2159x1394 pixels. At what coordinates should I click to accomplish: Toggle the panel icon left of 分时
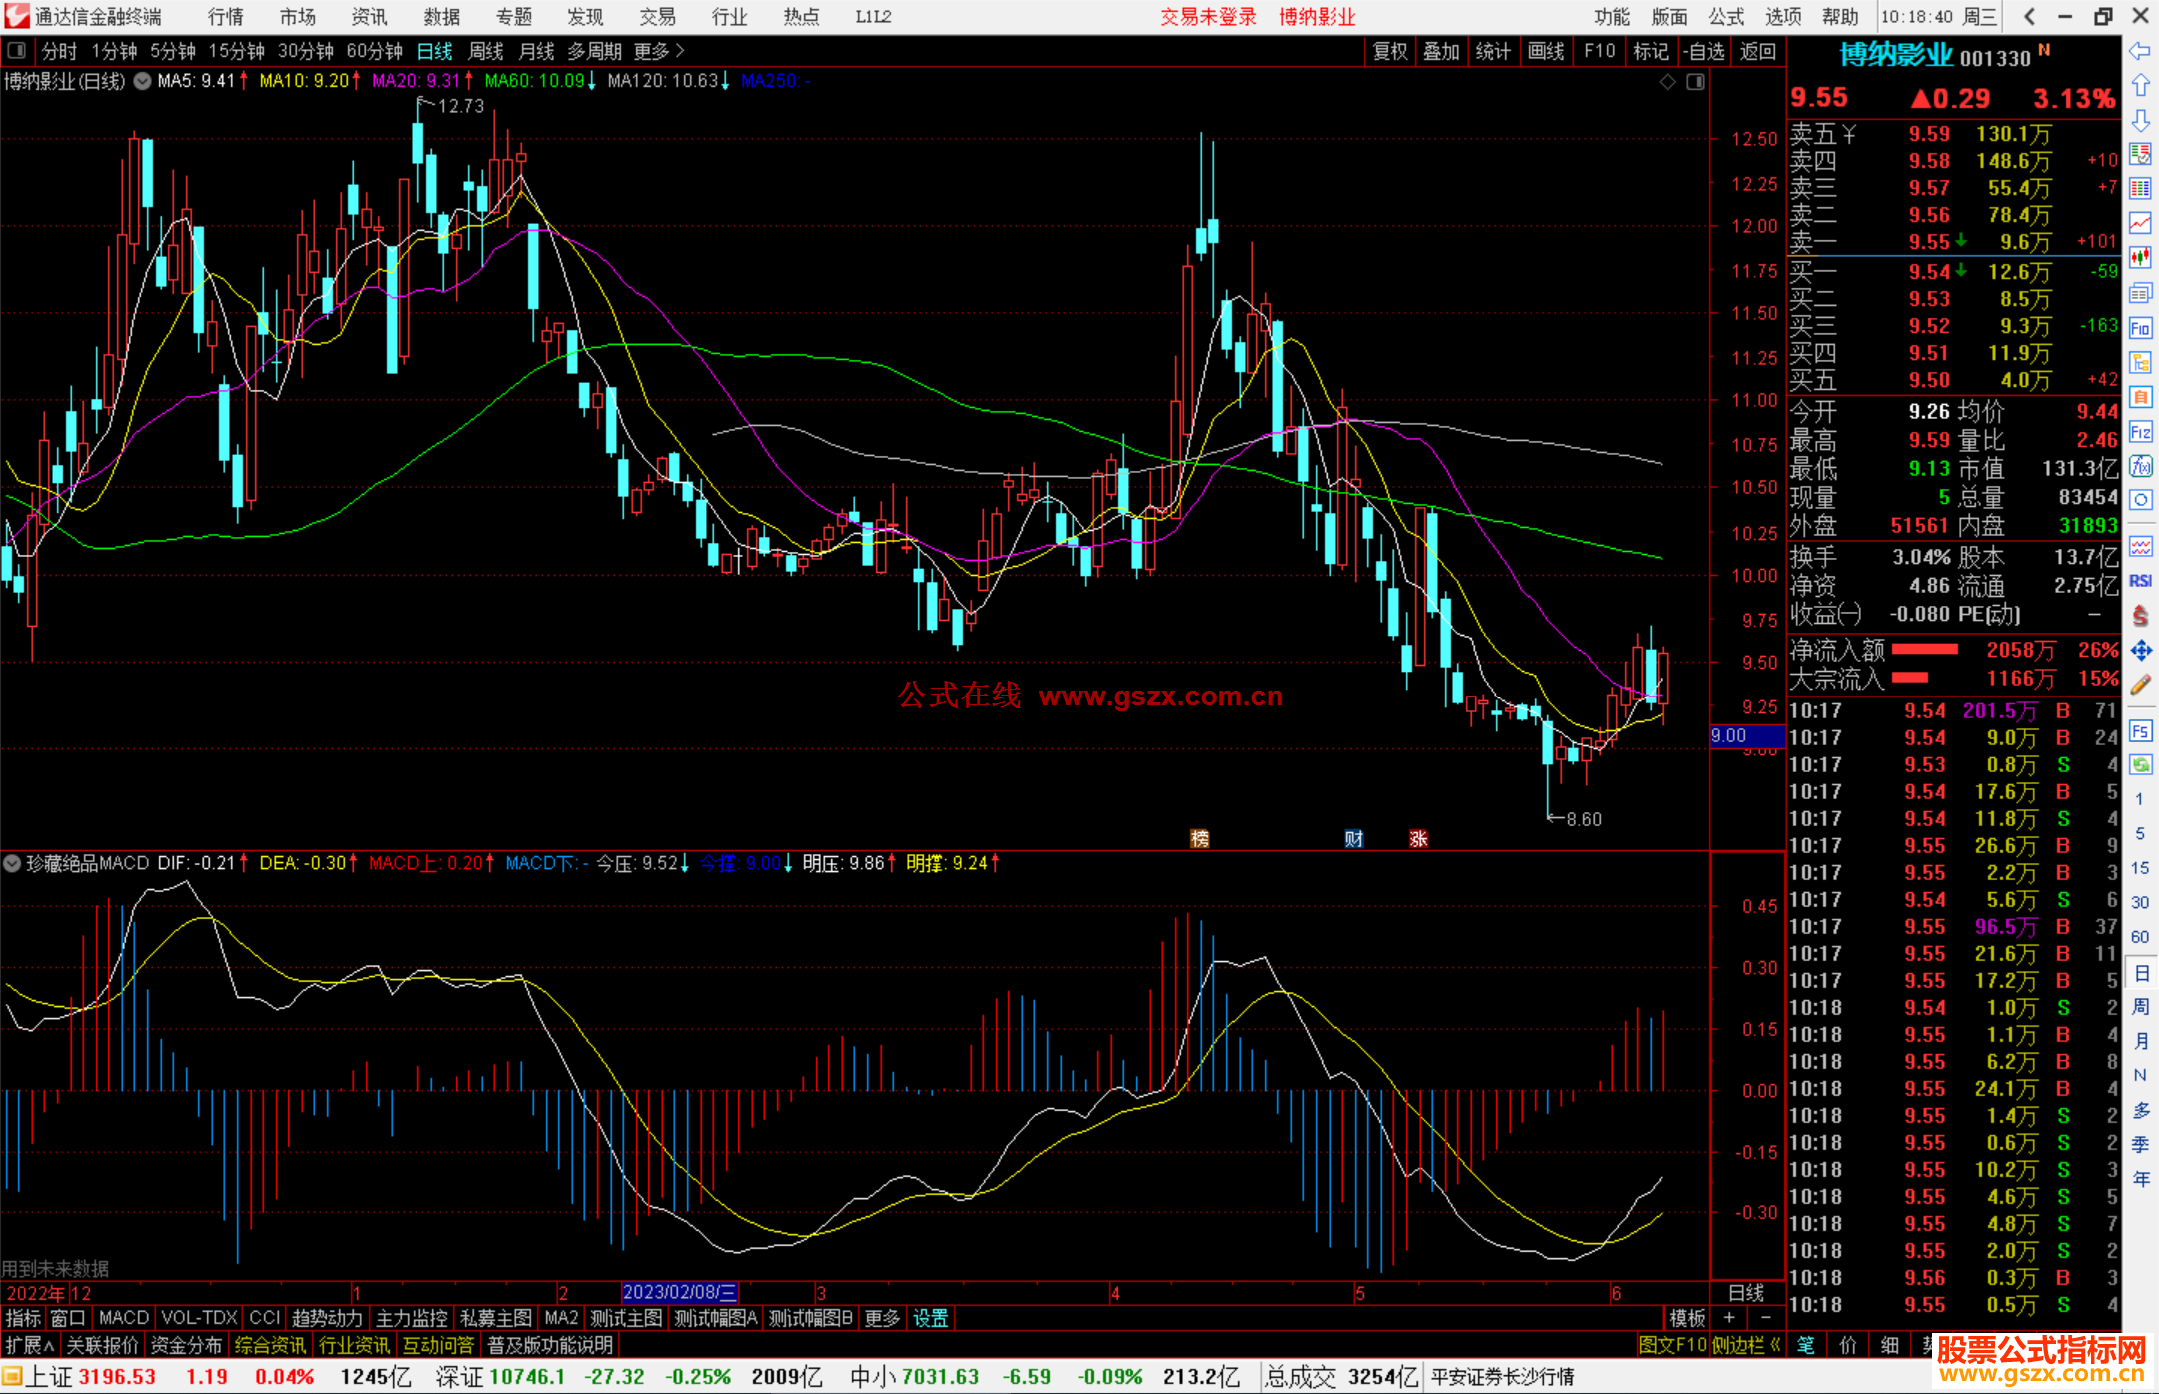pyautogui.click(x=17, y=51)
